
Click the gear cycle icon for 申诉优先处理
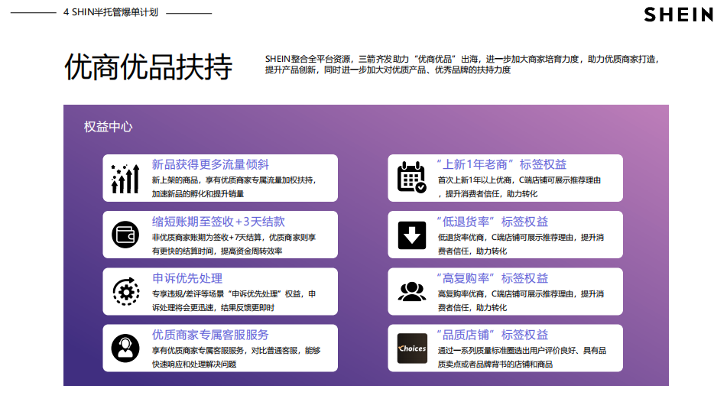[x=125, y=291]
